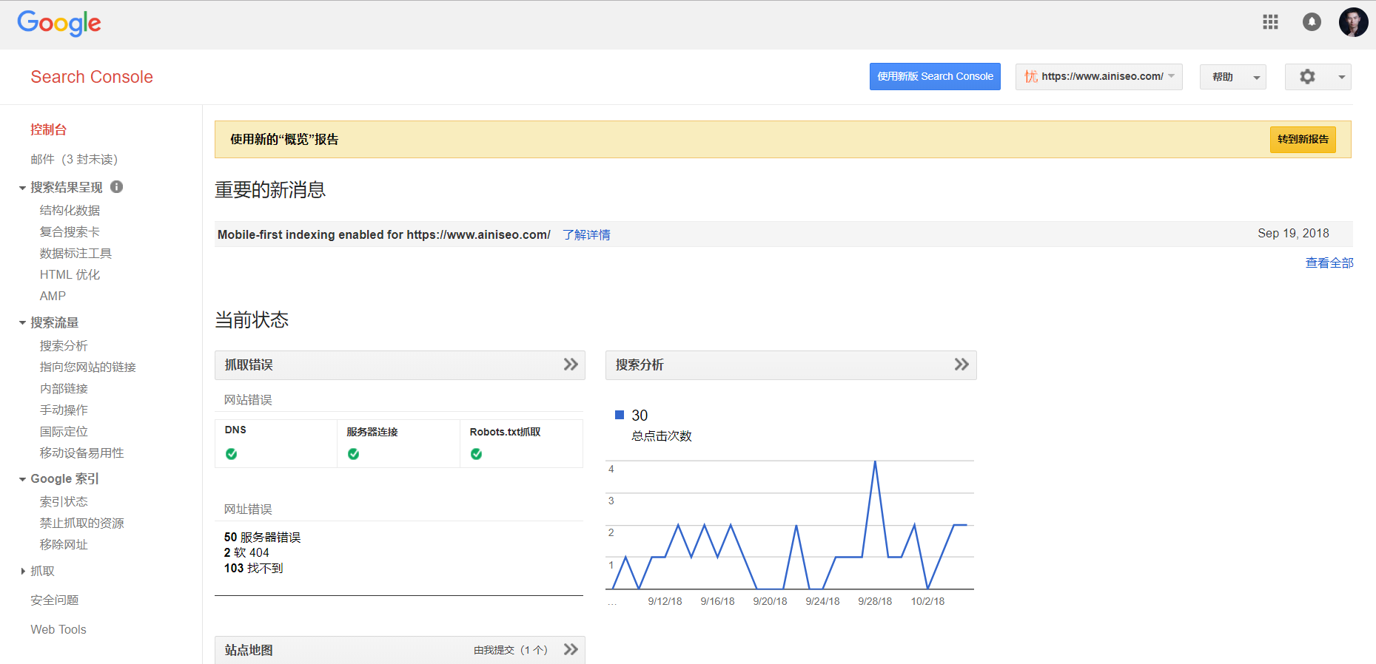This screenshot has height=664, width=1376.
Task: Open 站点地图 via its double-arrow icon
Action: (571, 649)
